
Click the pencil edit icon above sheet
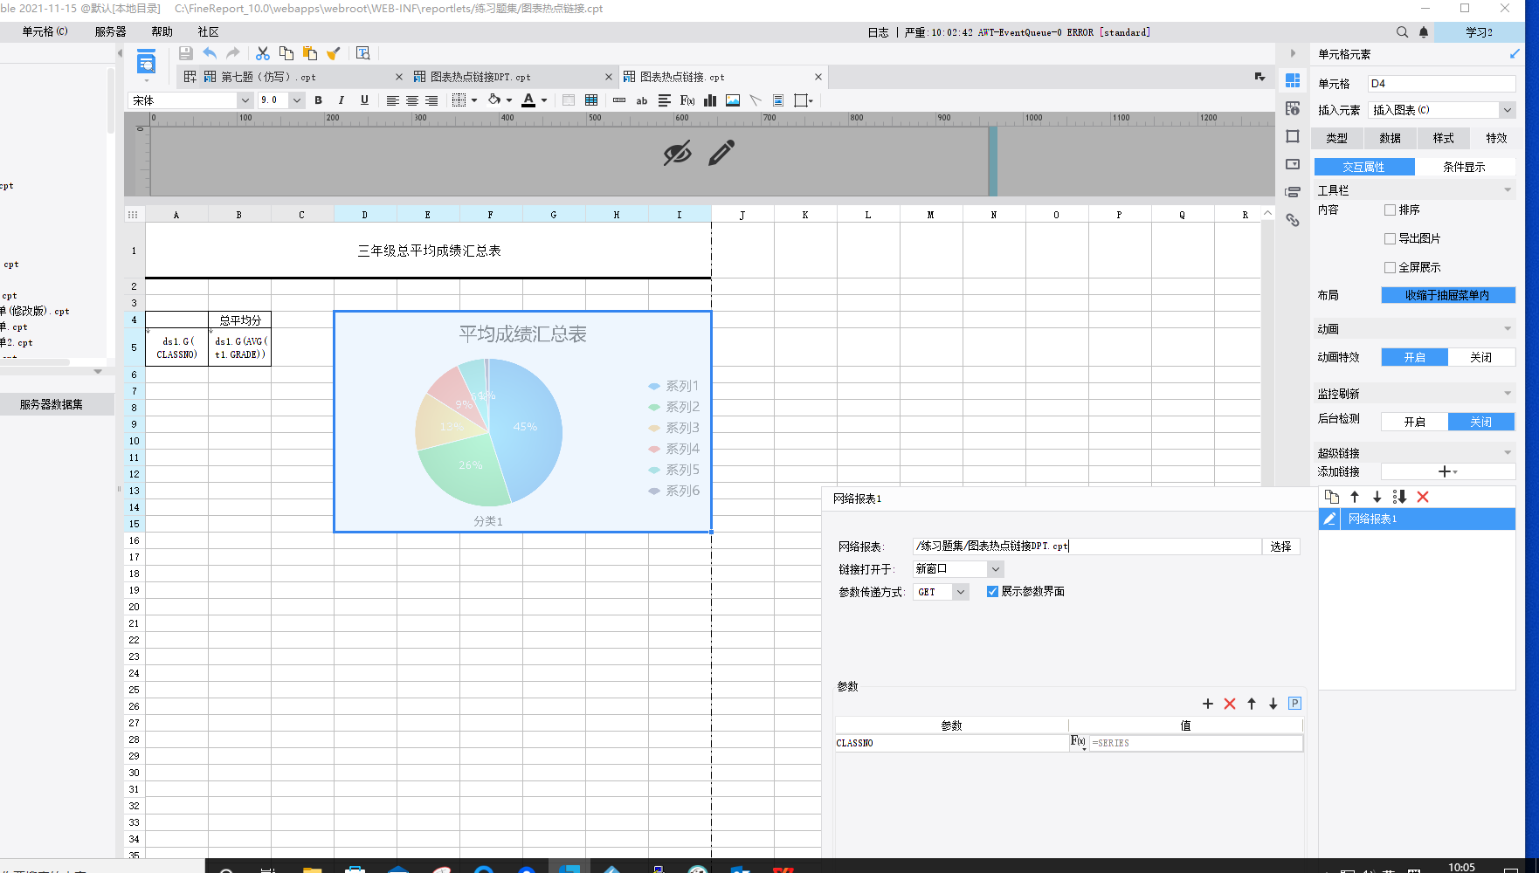pos(721,153)
